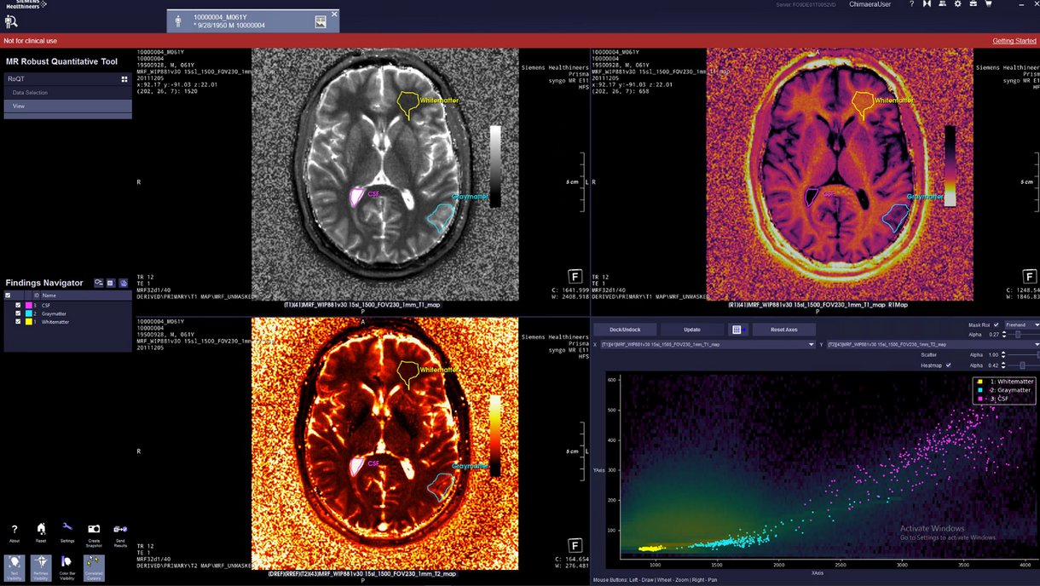This screenshot has width=1040, height=586.
Task: Click the rightmost Findings Navigator header icon
Action: 123,283
